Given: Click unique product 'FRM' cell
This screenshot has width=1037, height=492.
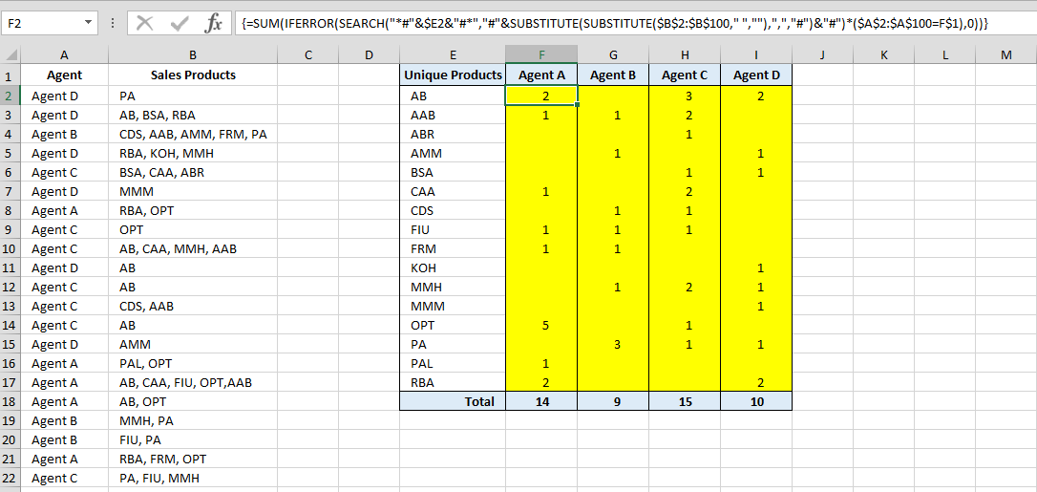Looking at the screenshot, I should pyautogui.click(x=453, y=249).
